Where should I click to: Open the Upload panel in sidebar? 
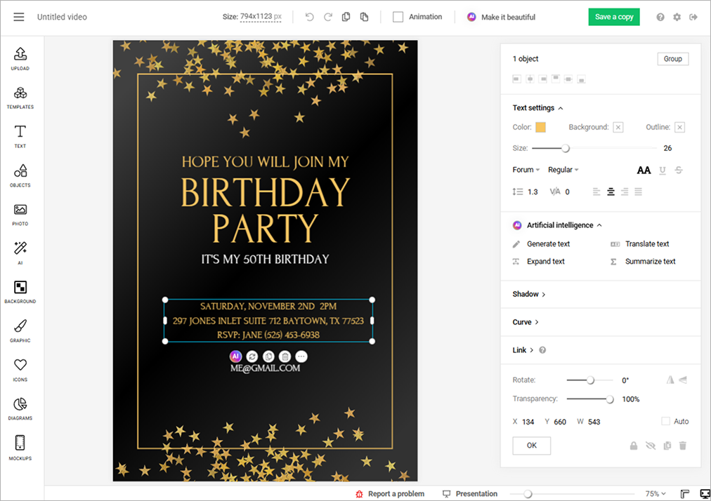tap(20, 59)
